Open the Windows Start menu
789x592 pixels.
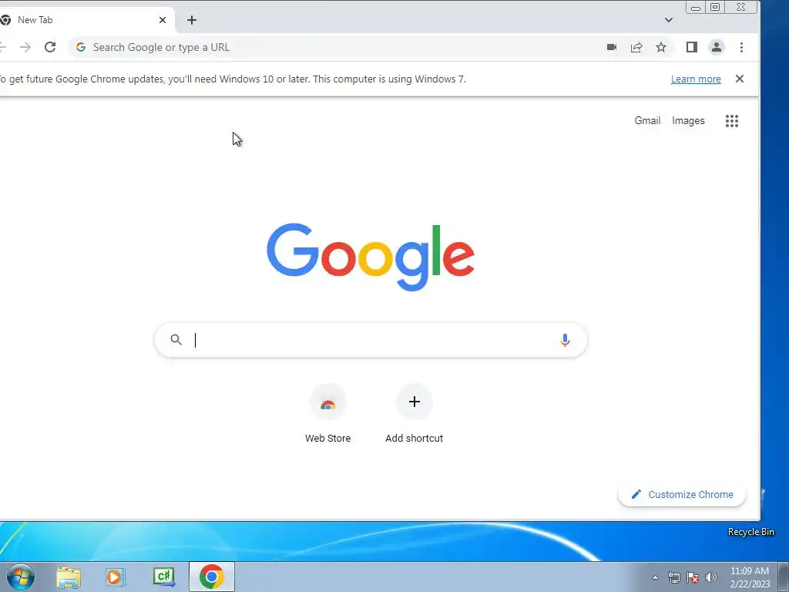click(x=20, y=577)
